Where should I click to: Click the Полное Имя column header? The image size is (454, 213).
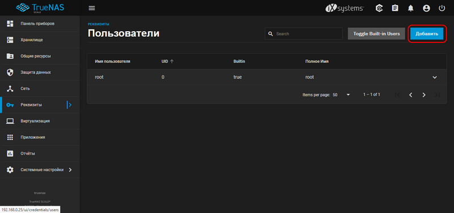(317, 61)
